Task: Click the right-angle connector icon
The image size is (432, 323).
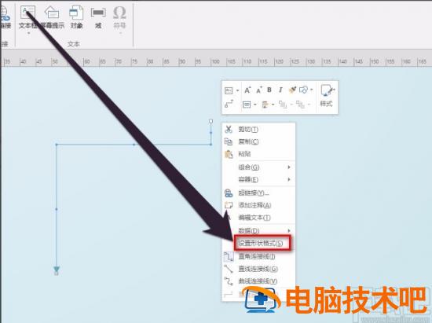Action: [229, 256]
